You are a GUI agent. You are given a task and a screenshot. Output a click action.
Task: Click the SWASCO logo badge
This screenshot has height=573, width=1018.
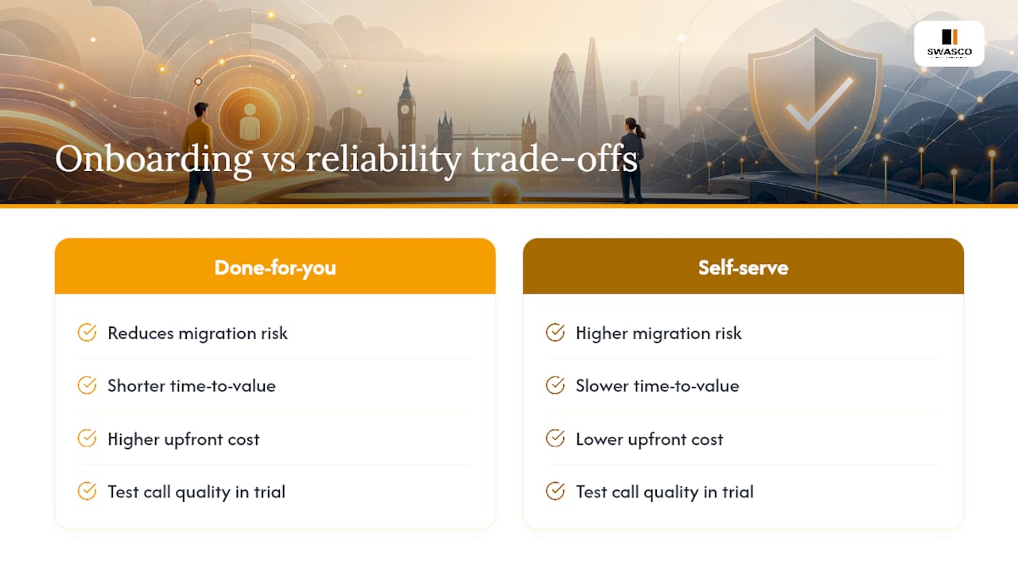click(949, 44)
